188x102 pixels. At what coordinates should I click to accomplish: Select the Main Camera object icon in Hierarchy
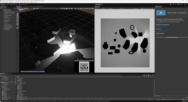[5, 11]
